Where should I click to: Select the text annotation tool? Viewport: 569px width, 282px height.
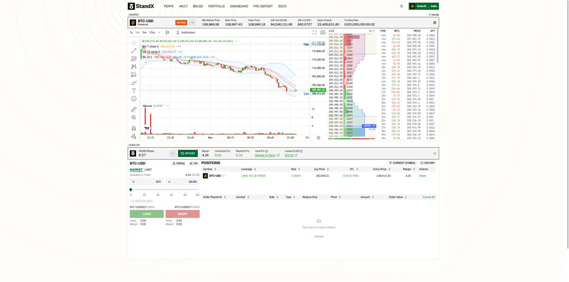pyautogui.click(x=134, y=90)
